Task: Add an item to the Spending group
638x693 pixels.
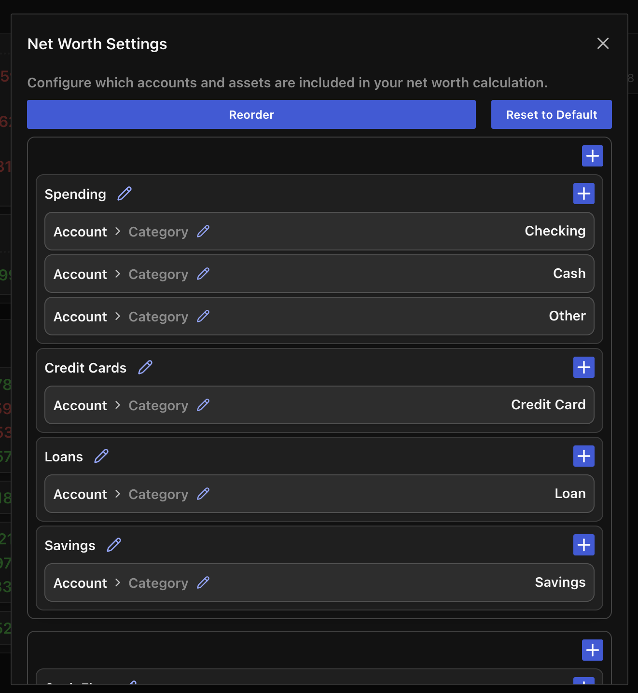Action: click(x=584, y=194)
